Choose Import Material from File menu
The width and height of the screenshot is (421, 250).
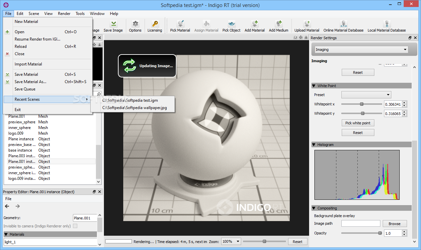(28, 64)
